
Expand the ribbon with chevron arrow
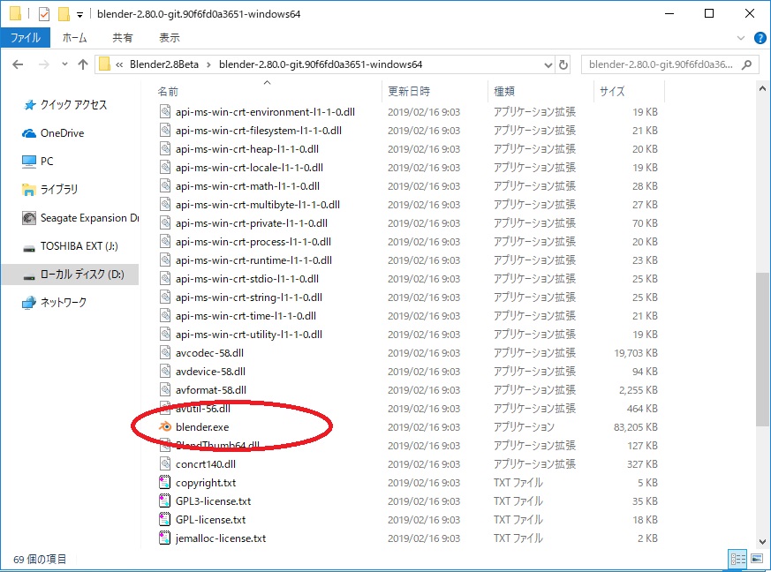[741, 38]
